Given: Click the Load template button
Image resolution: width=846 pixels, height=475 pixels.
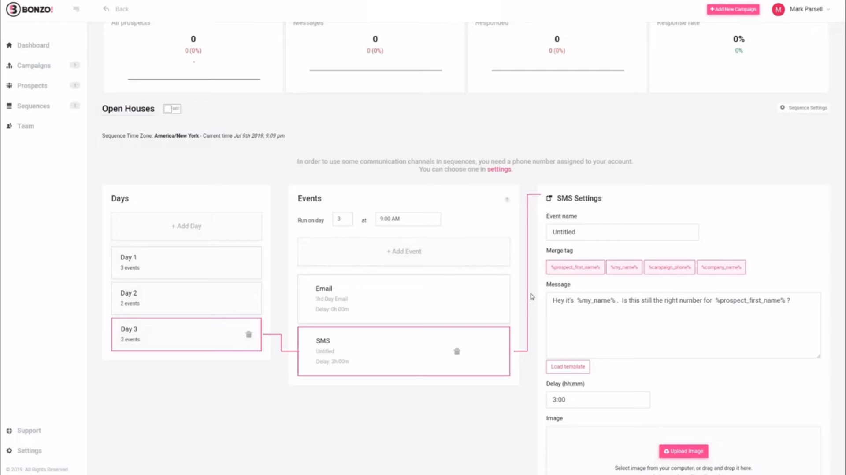Looking at the screenshot, I should (568, 366).
